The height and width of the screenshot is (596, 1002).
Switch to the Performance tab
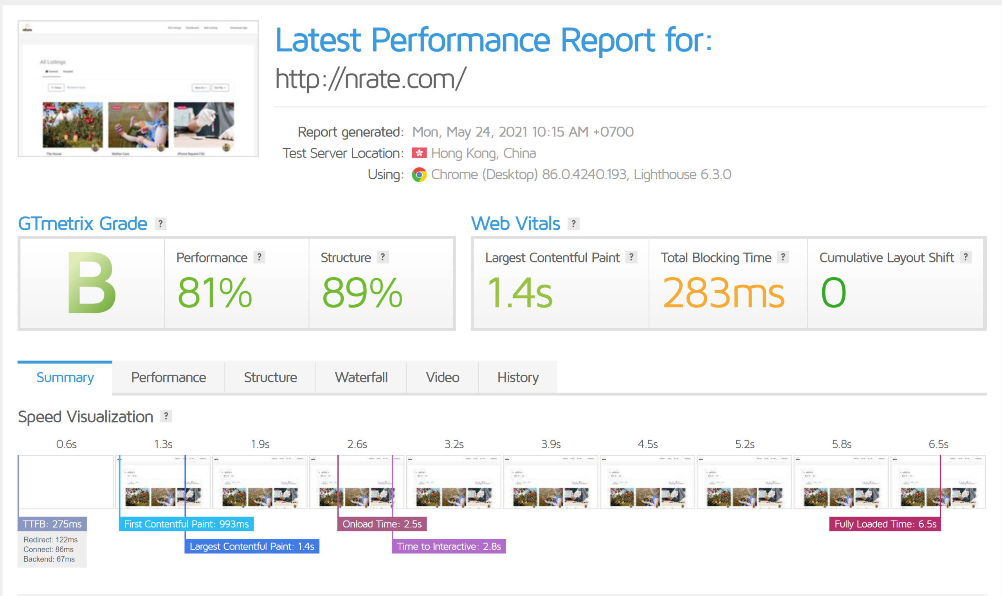tap(168, 377)
